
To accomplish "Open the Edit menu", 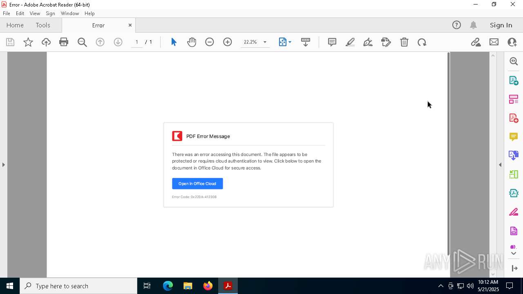I will point(20,13).
